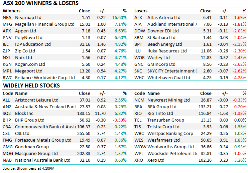Click the ASX 200 Winners & Losers heading
This screenshot has height=173, width=248.
[40, 3]
